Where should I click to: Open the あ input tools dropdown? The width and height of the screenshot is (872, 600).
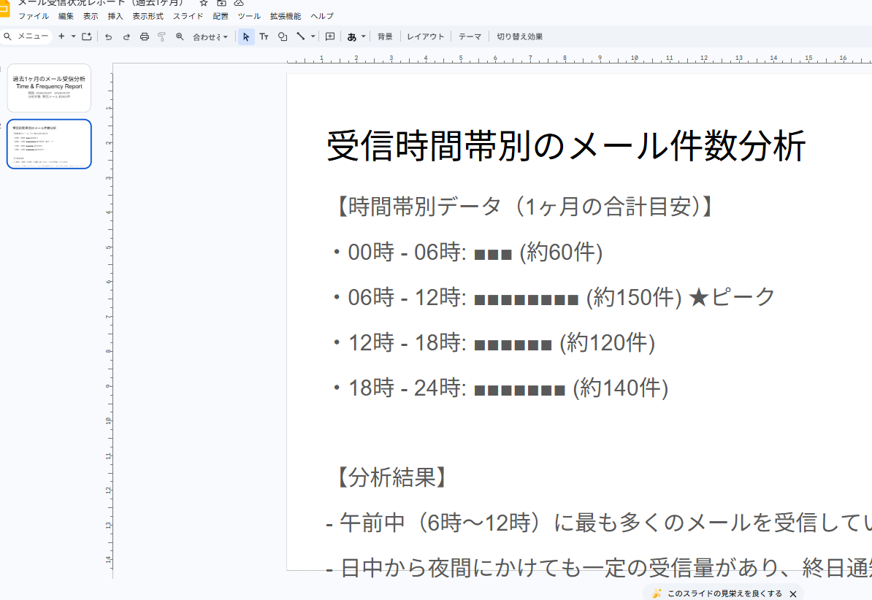pos(356,36)
